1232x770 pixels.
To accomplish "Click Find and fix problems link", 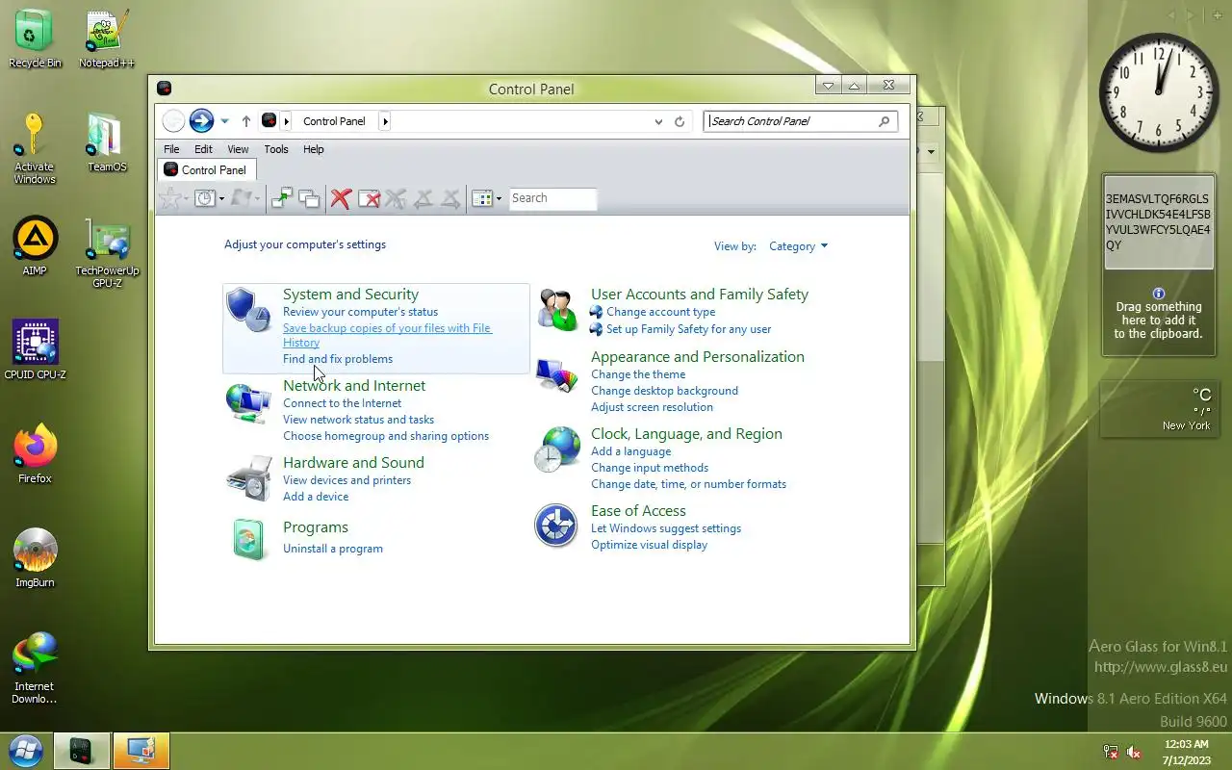I will pyautogui.click(x=338, y=359).
